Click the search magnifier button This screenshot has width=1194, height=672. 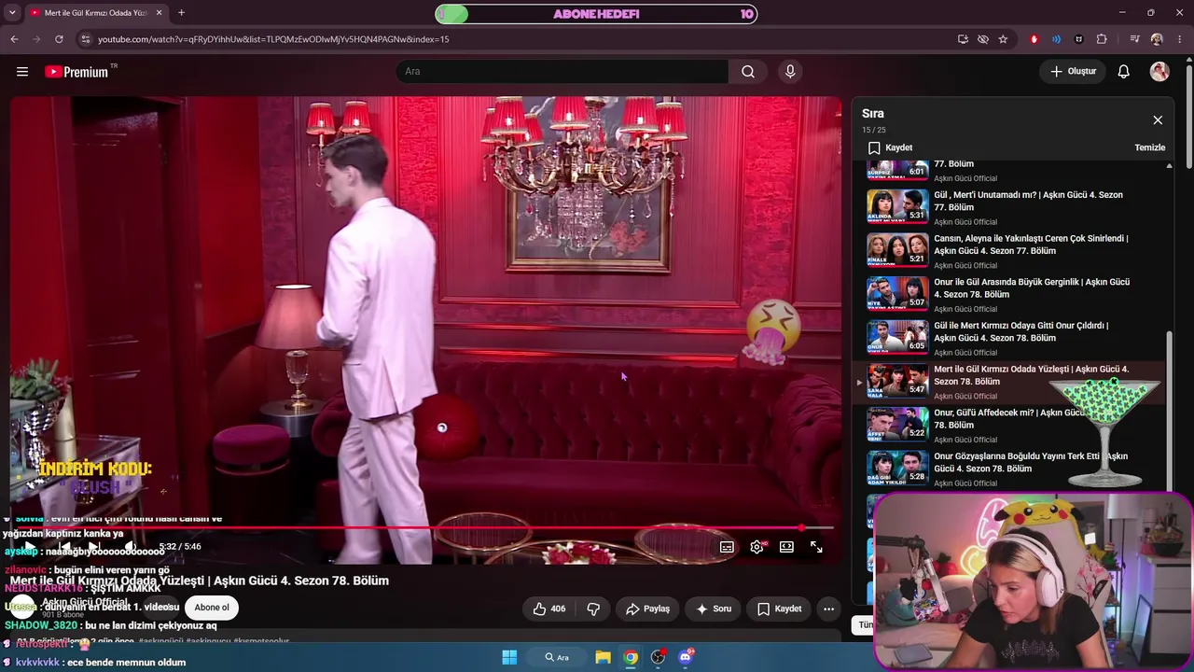click(x=748, y=72)
